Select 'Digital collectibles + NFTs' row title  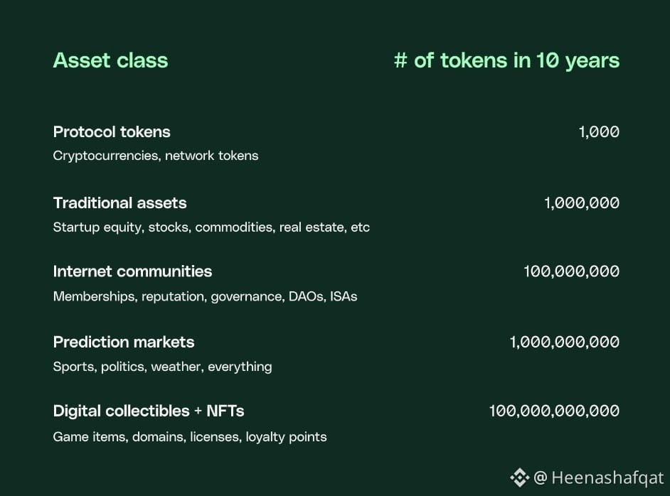point(149,411)
